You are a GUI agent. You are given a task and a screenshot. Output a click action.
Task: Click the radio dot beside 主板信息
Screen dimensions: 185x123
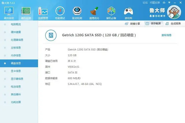pyautogui.click(x=5, y=48)
